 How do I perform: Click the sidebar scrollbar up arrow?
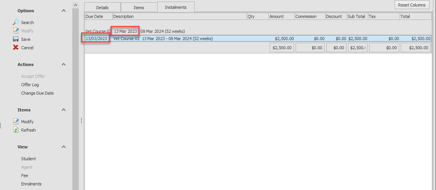tap(75, 5)
